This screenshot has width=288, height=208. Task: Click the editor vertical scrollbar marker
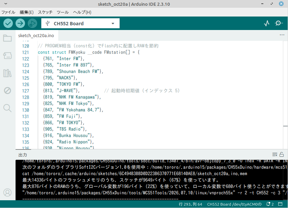click(x=285, y=126)
